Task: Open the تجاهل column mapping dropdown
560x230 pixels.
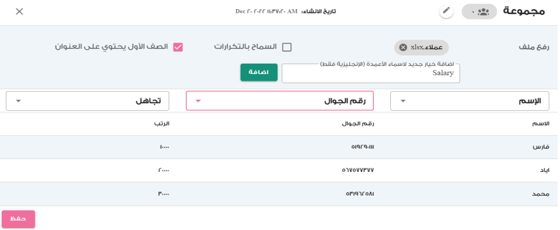Action: 88,101
